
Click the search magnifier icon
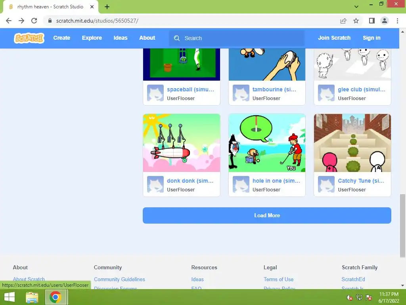click(x=177, y=38)
